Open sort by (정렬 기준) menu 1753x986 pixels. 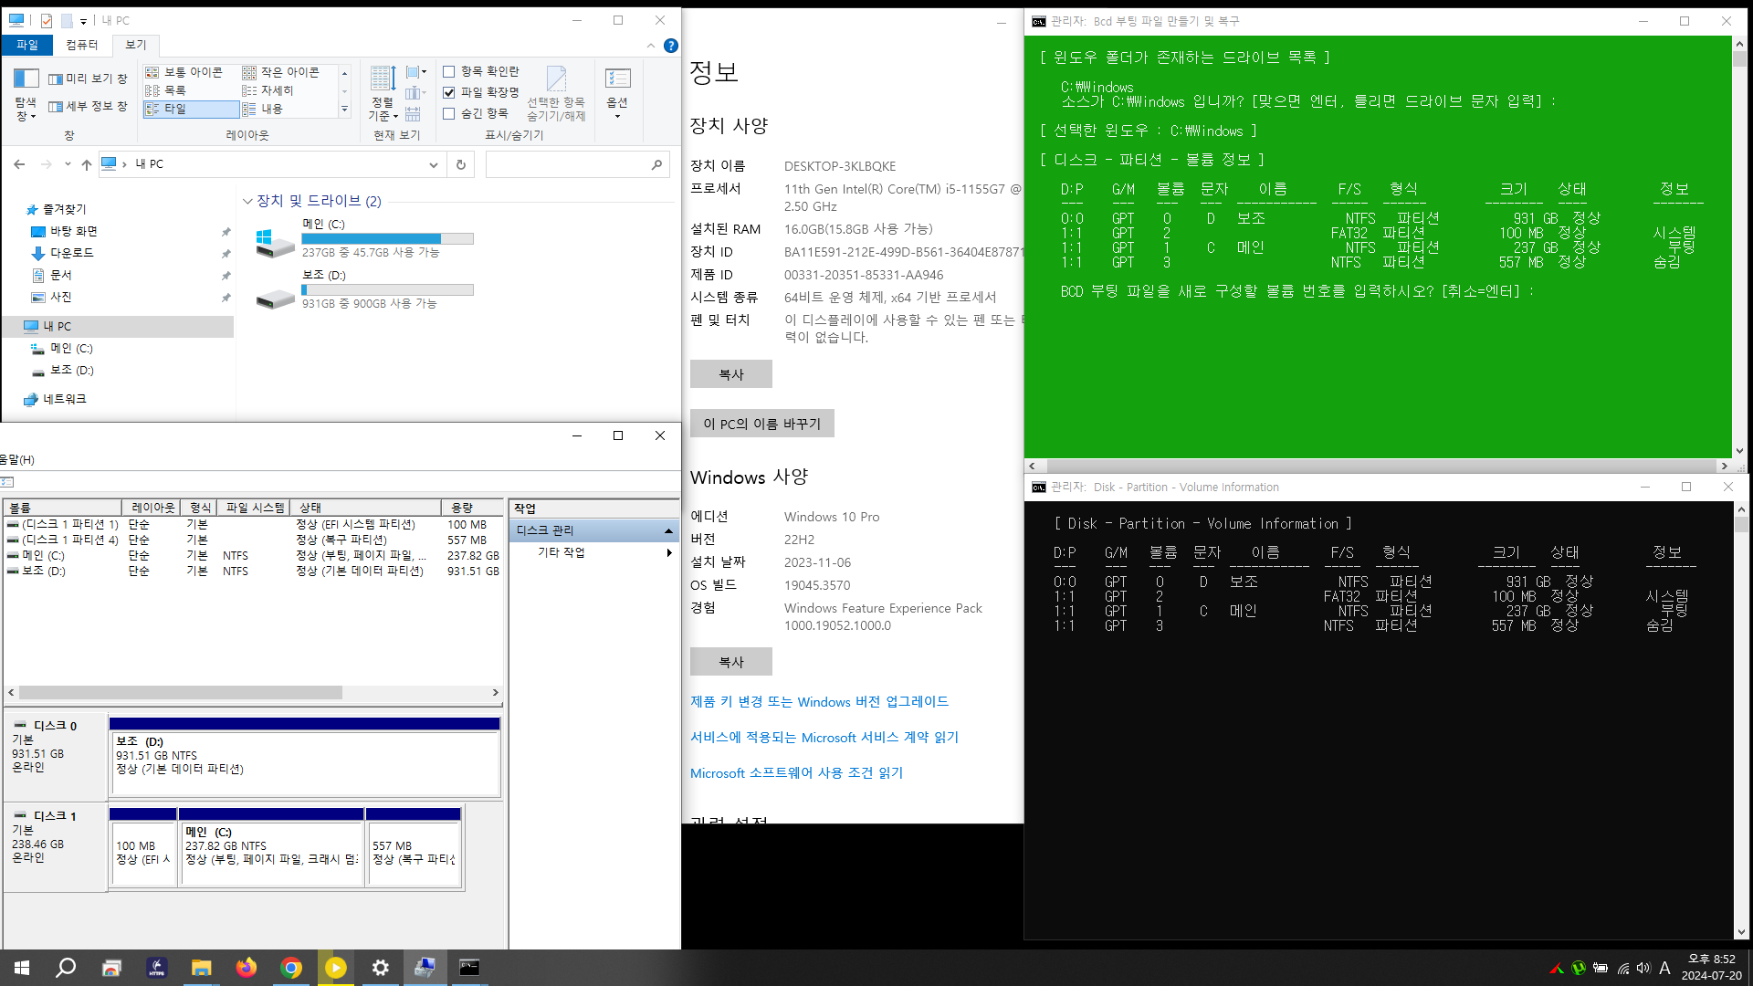point(383,93)
